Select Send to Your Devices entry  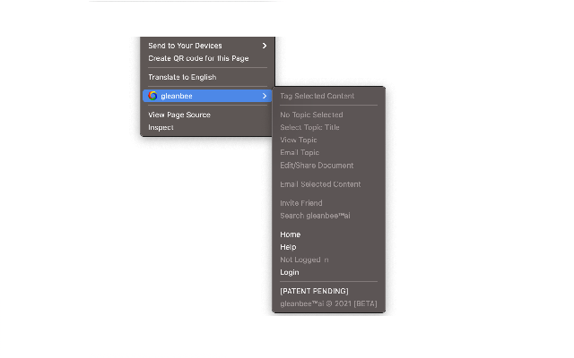(x=185, y=46)
